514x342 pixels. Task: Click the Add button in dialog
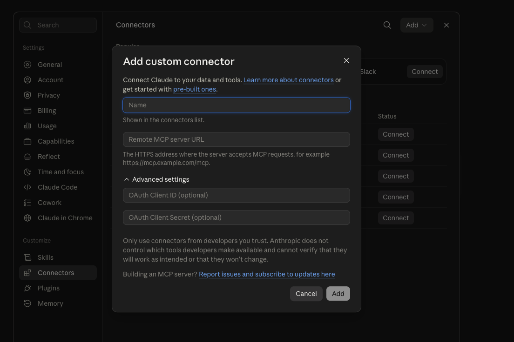pyautogui.click(x=338, y=294)
